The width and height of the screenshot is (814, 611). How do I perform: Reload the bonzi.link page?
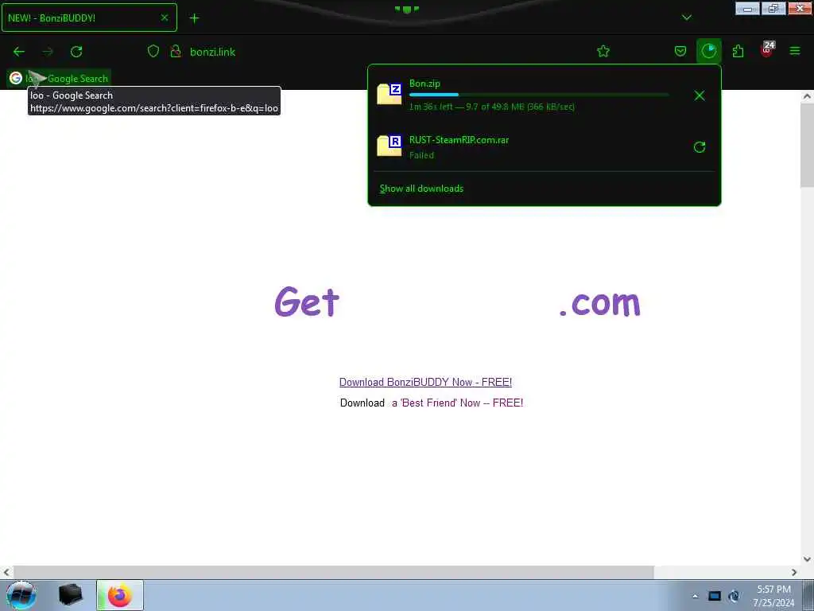(76, 52)
